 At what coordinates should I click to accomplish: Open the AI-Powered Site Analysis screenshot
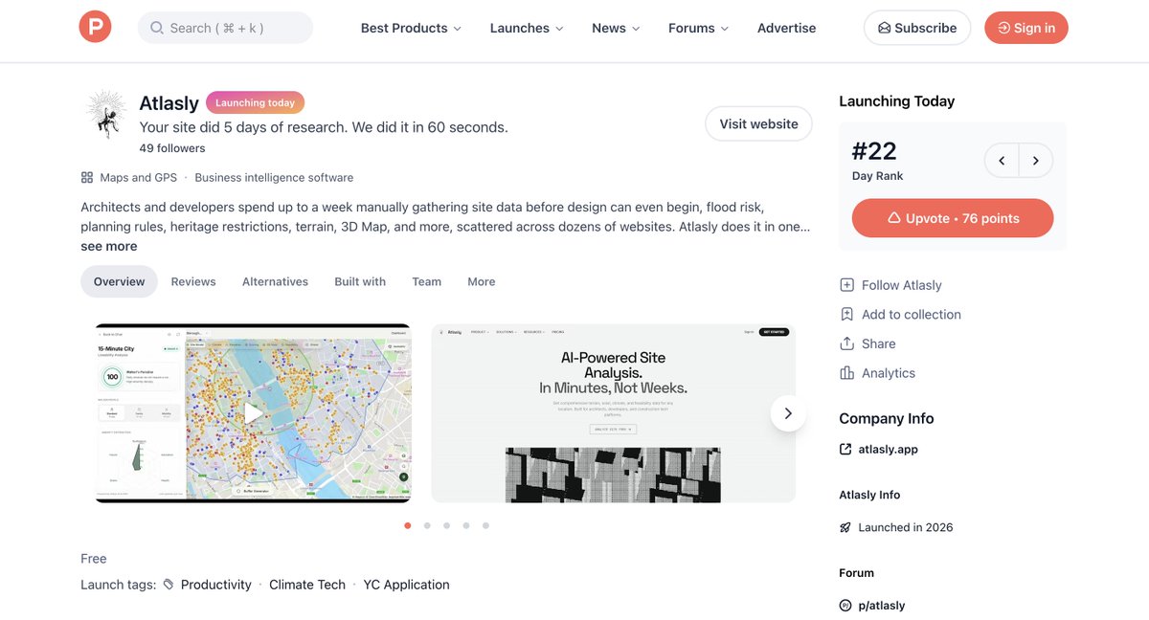point(614,413)
